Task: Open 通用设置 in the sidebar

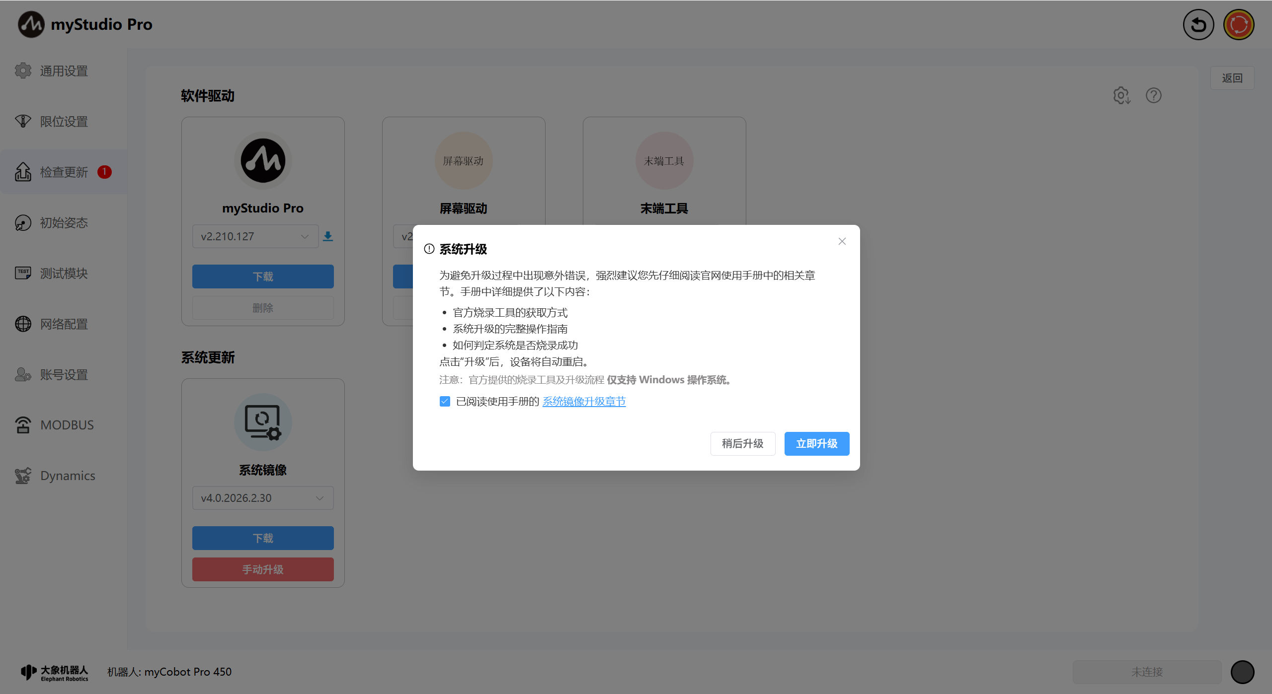Action: click(64, 71)
